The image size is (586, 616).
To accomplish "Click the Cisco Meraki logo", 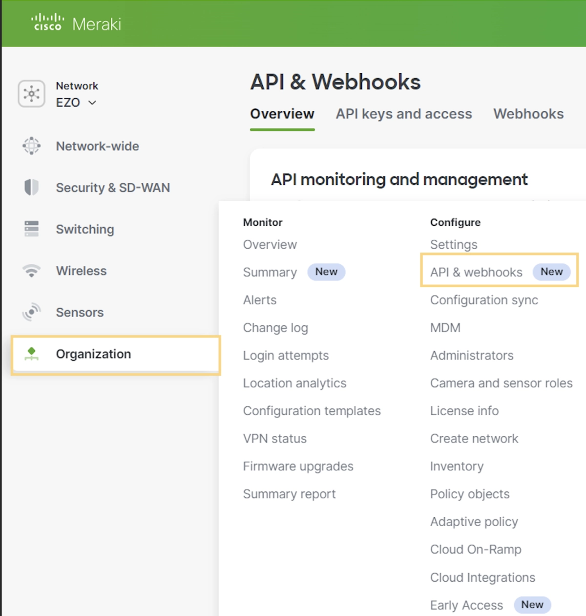I will point(76,23).
